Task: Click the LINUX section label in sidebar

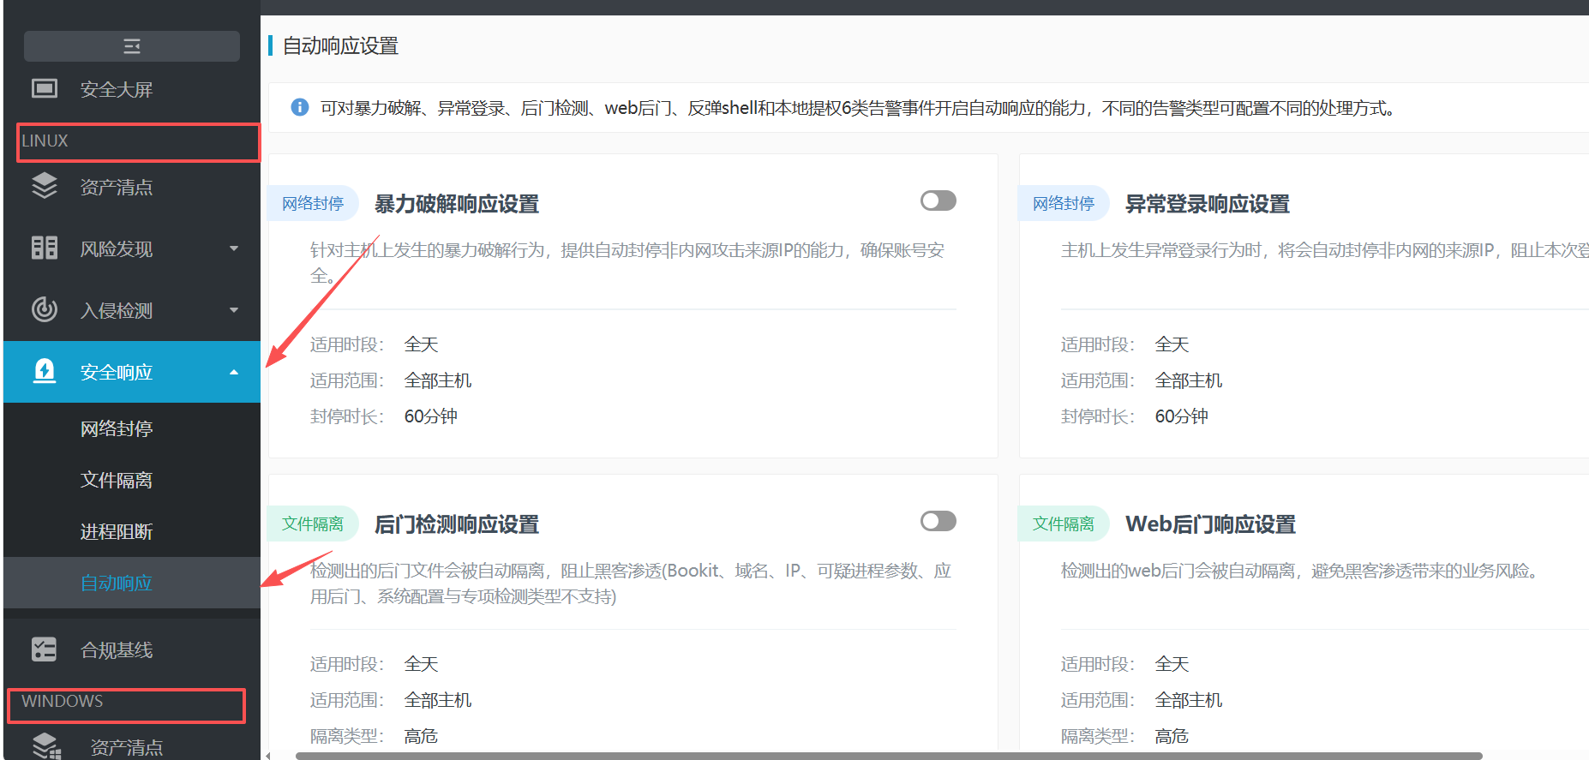Action: coord(45,141)
